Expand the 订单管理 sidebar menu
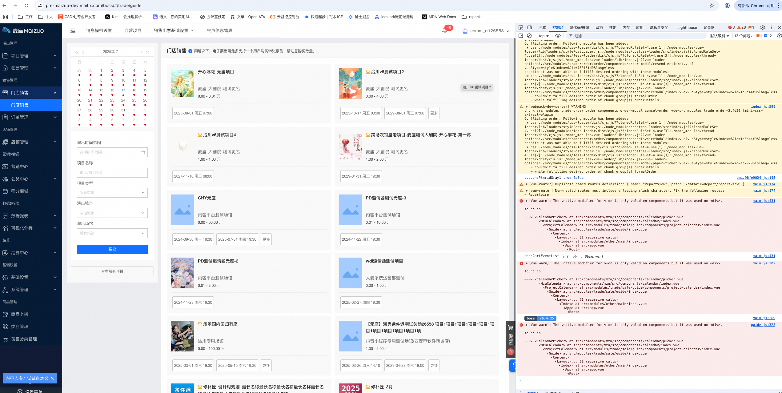This screenshot has width=782, height=393. pyautogui.click(x=31, y=117)
